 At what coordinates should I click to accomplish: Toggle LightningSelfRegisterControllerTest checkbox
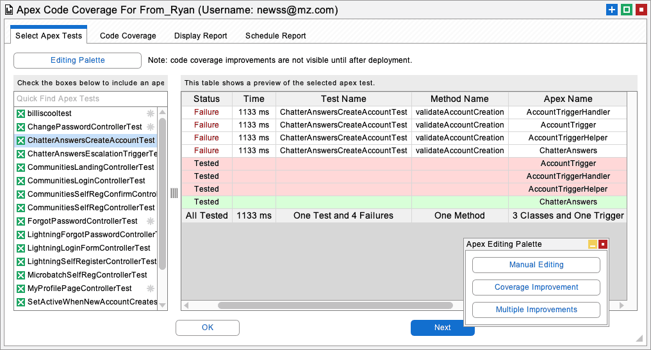click(21, 262)
